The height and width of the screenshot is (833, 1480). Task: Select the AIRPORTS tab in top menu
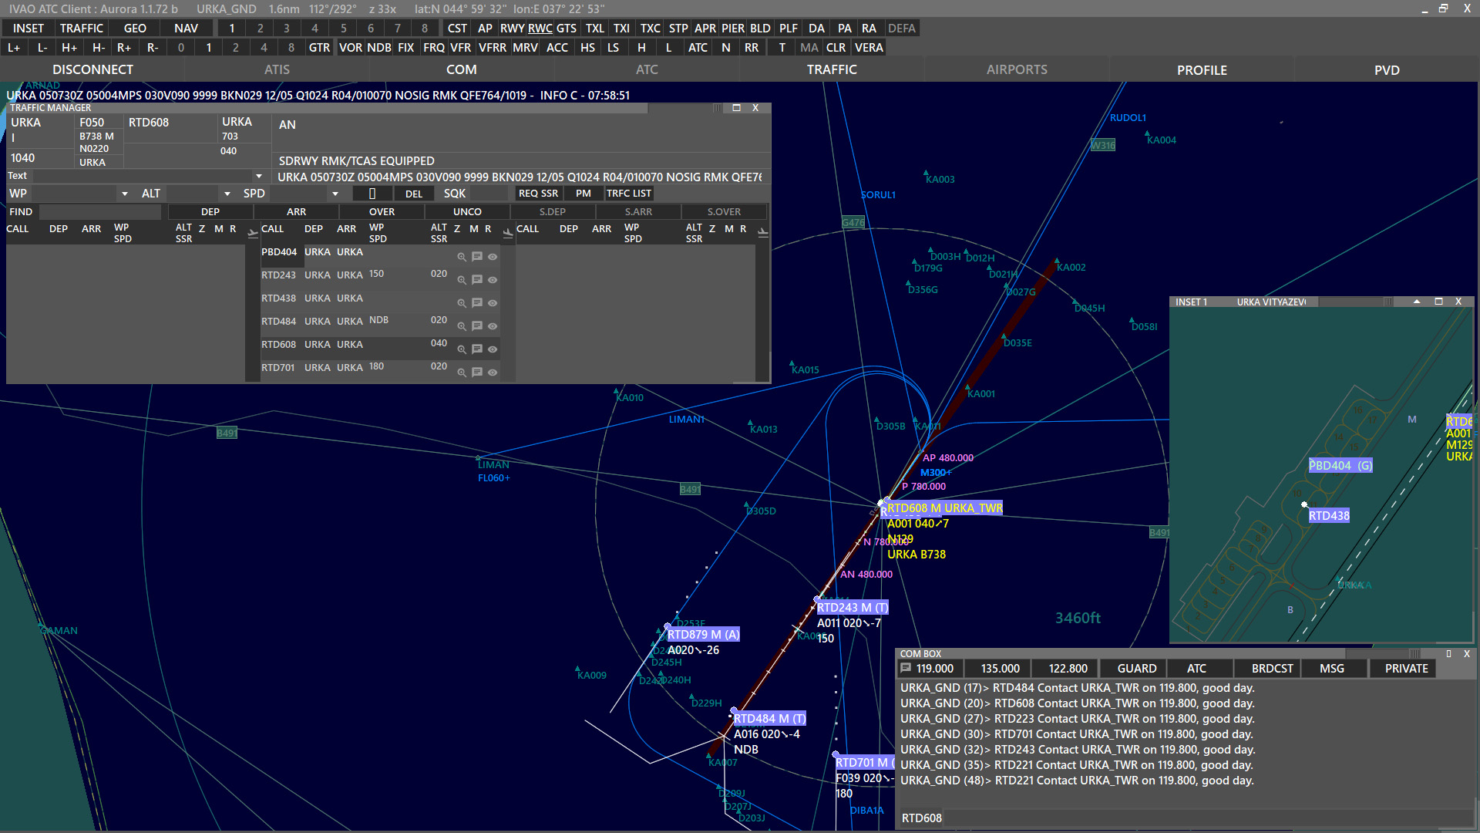[x=1017, y=69]
